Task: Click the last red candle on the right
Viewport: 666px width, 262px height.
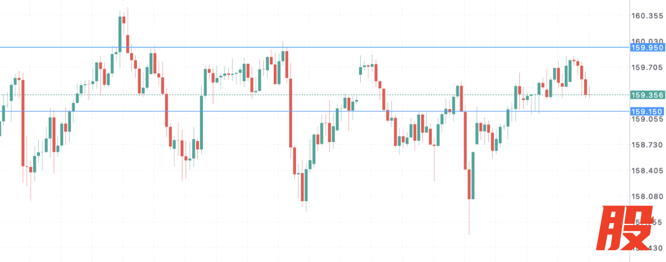Action: tap(586, 87)
